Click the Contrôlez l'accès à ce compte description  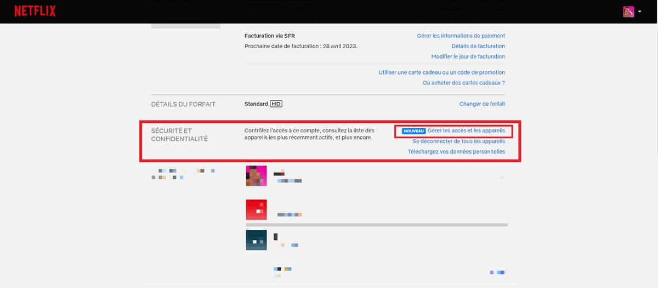click(x=309, y=134)
